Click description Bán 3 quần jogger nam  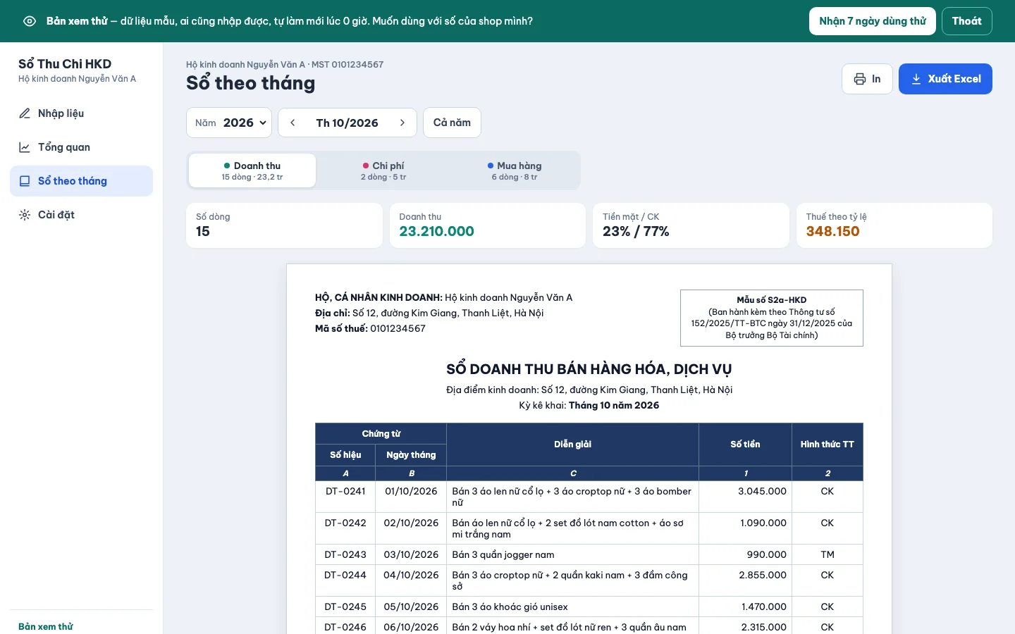tap(503, 554)
